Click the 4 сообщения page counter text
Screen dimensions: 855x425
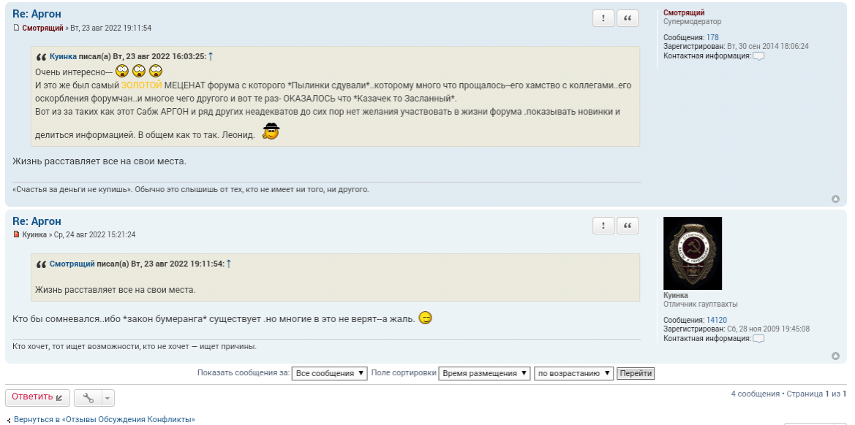point(756,394)
